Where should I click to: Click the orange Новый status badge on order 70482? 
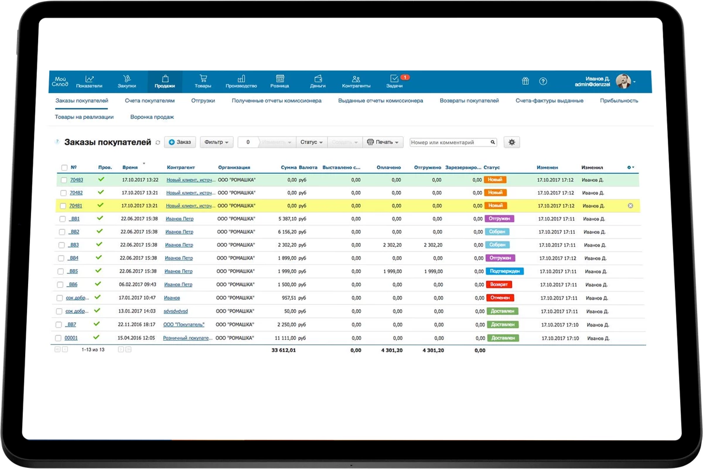pyautogui.click(x=496, y=193)
